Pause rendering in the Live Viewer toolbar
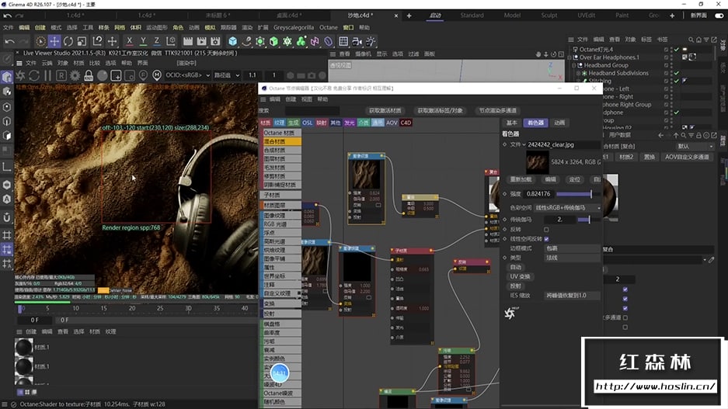Image resolution: width=728 pixels, height=409 pixels. point(47,75)
